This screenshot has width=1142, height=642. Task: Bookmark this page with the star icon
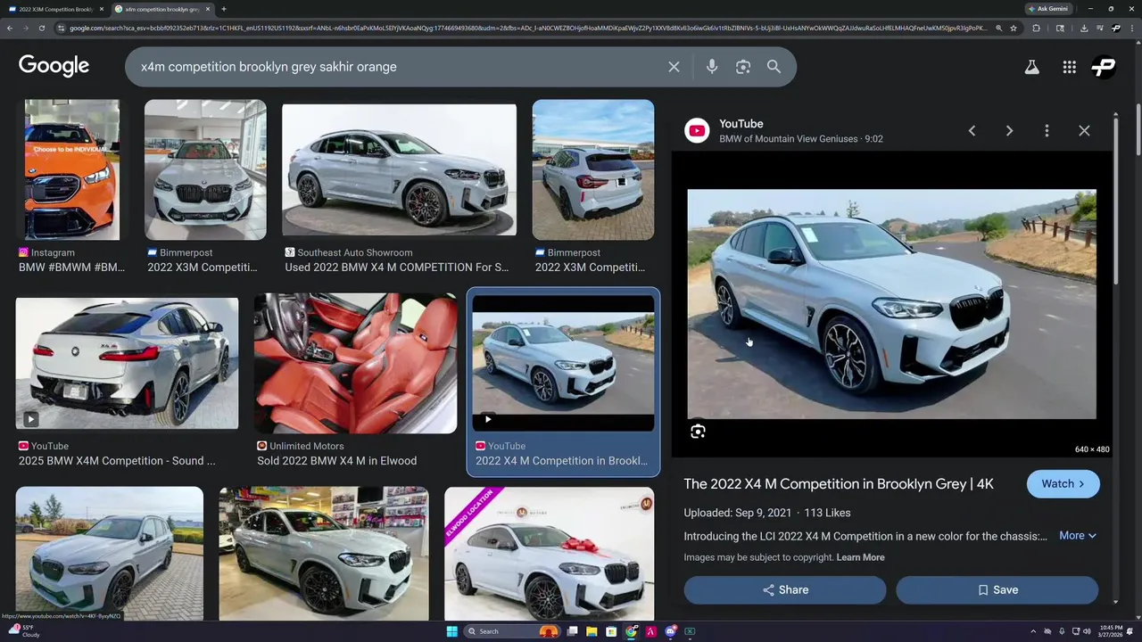pos(1013,28)
